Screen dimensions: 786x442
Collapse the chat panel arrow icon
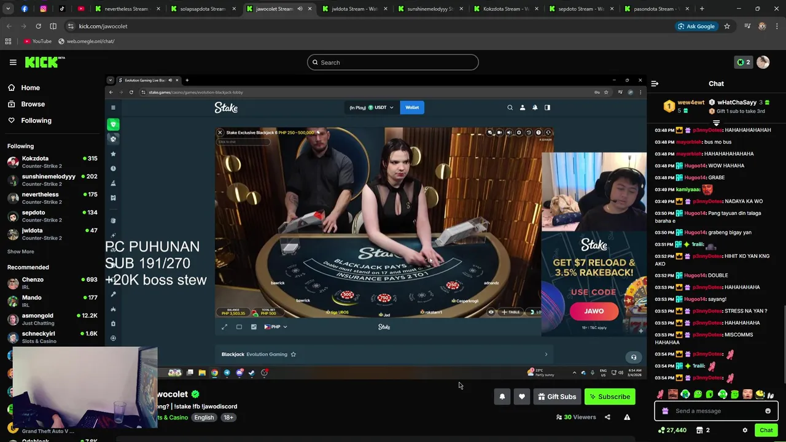pos(655,83)
